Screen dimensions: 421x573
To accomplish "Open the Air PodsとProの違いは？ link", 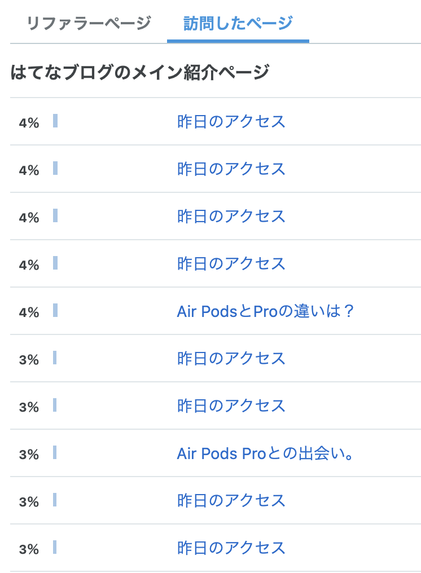I will point(265,311).
